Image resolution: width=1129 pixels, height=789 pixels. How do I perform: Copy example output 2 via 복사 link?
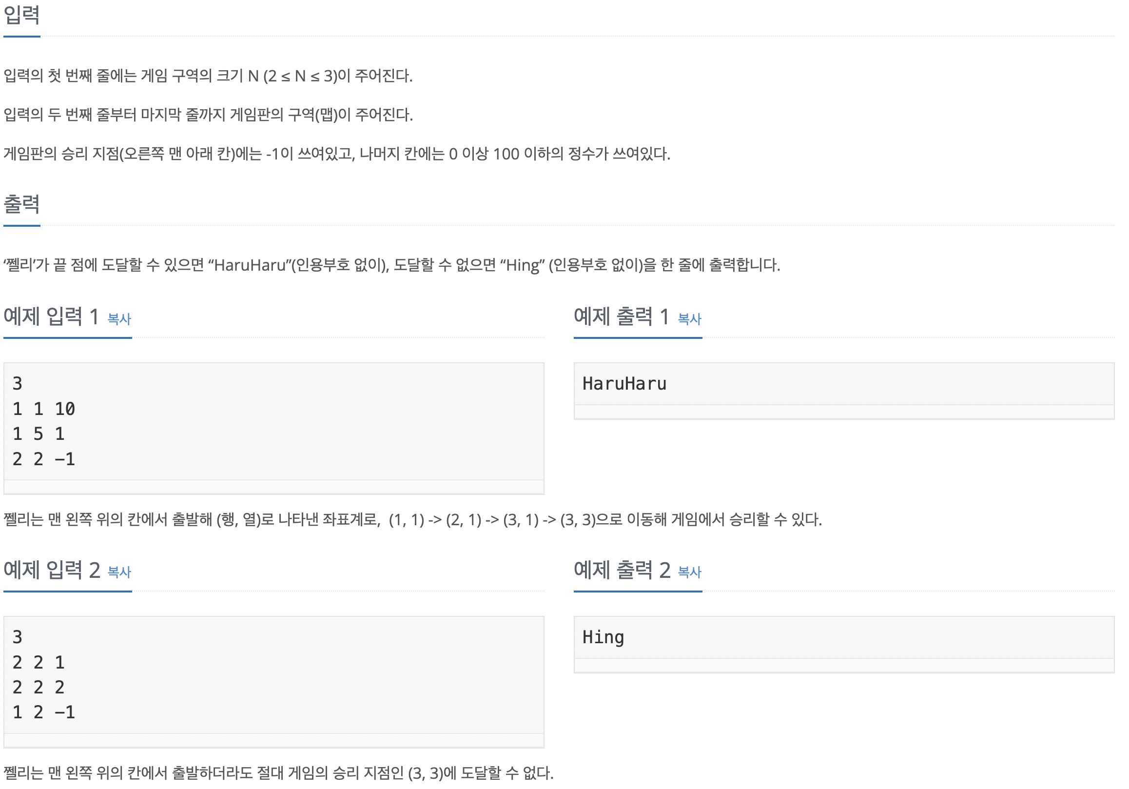689,572
